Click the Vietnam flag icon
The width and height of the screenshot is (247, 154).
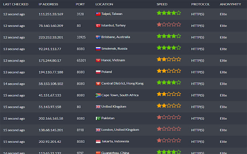tap(98, 60)
